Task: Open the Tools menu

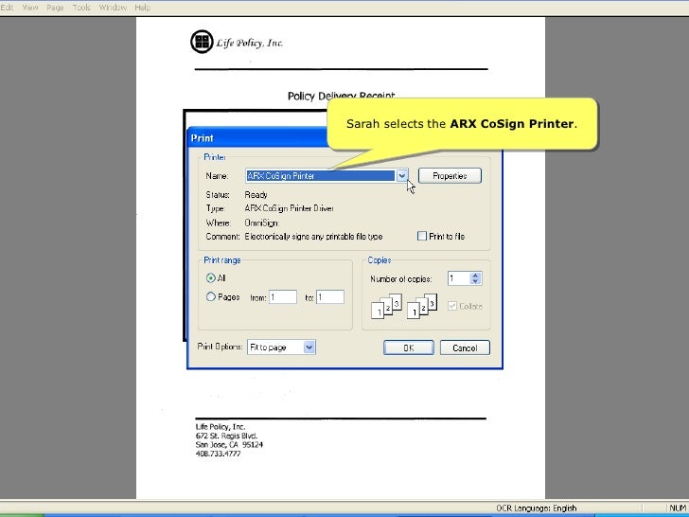Action: (81, 8)
